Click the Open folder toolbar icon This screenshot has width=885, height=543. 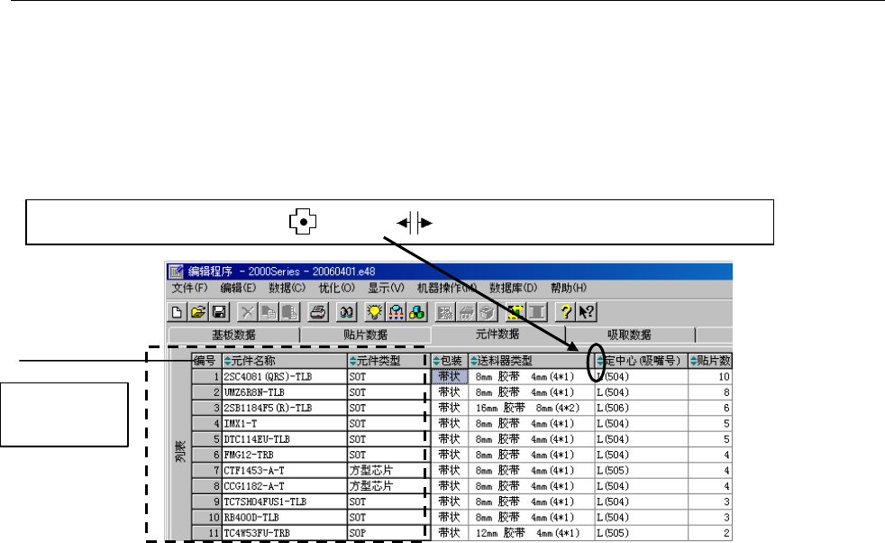tap(198, 312)
